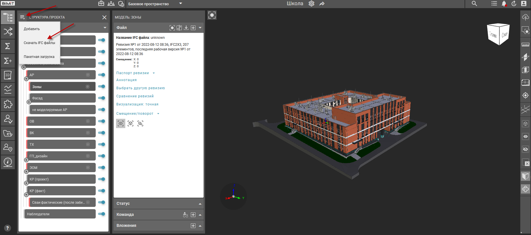Click the shuffle-arrows icon in left sidebar
531x235 pixels.
(8, 32)
